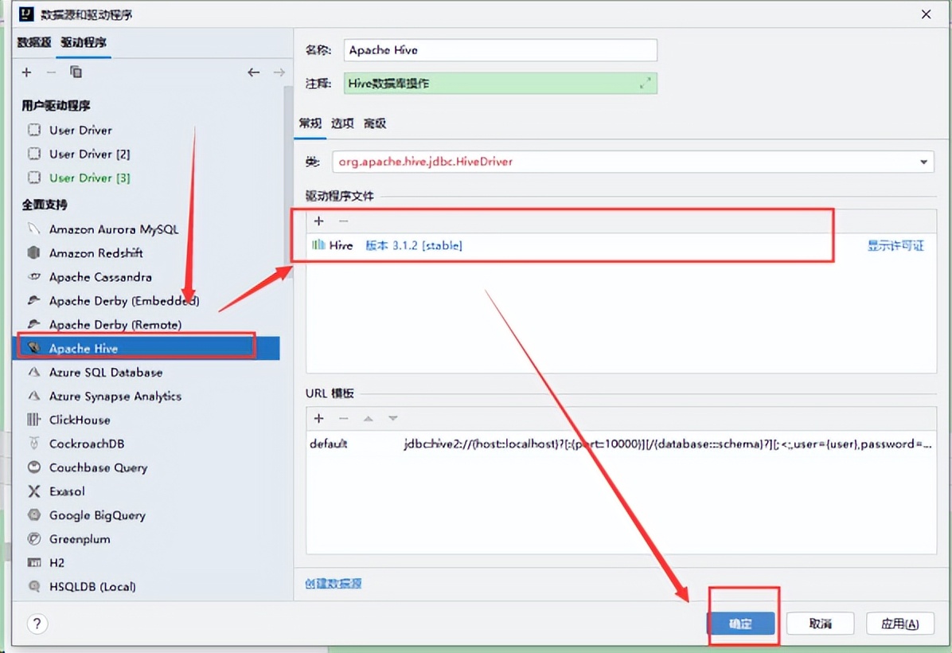Open the driver class dropdown

pyautogui.click(x=923, y=162)
